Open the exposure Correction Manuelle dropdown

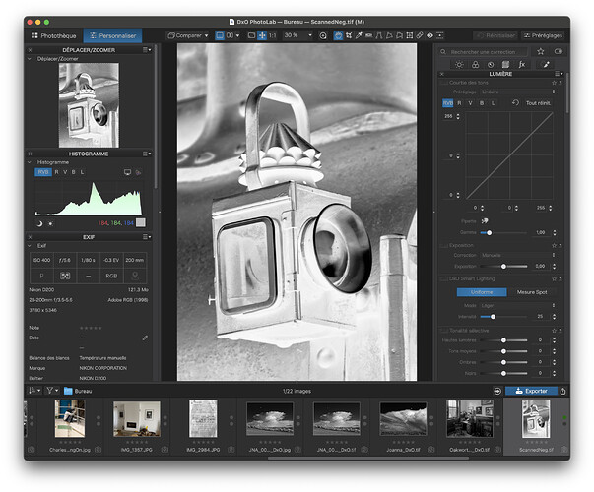518,255
